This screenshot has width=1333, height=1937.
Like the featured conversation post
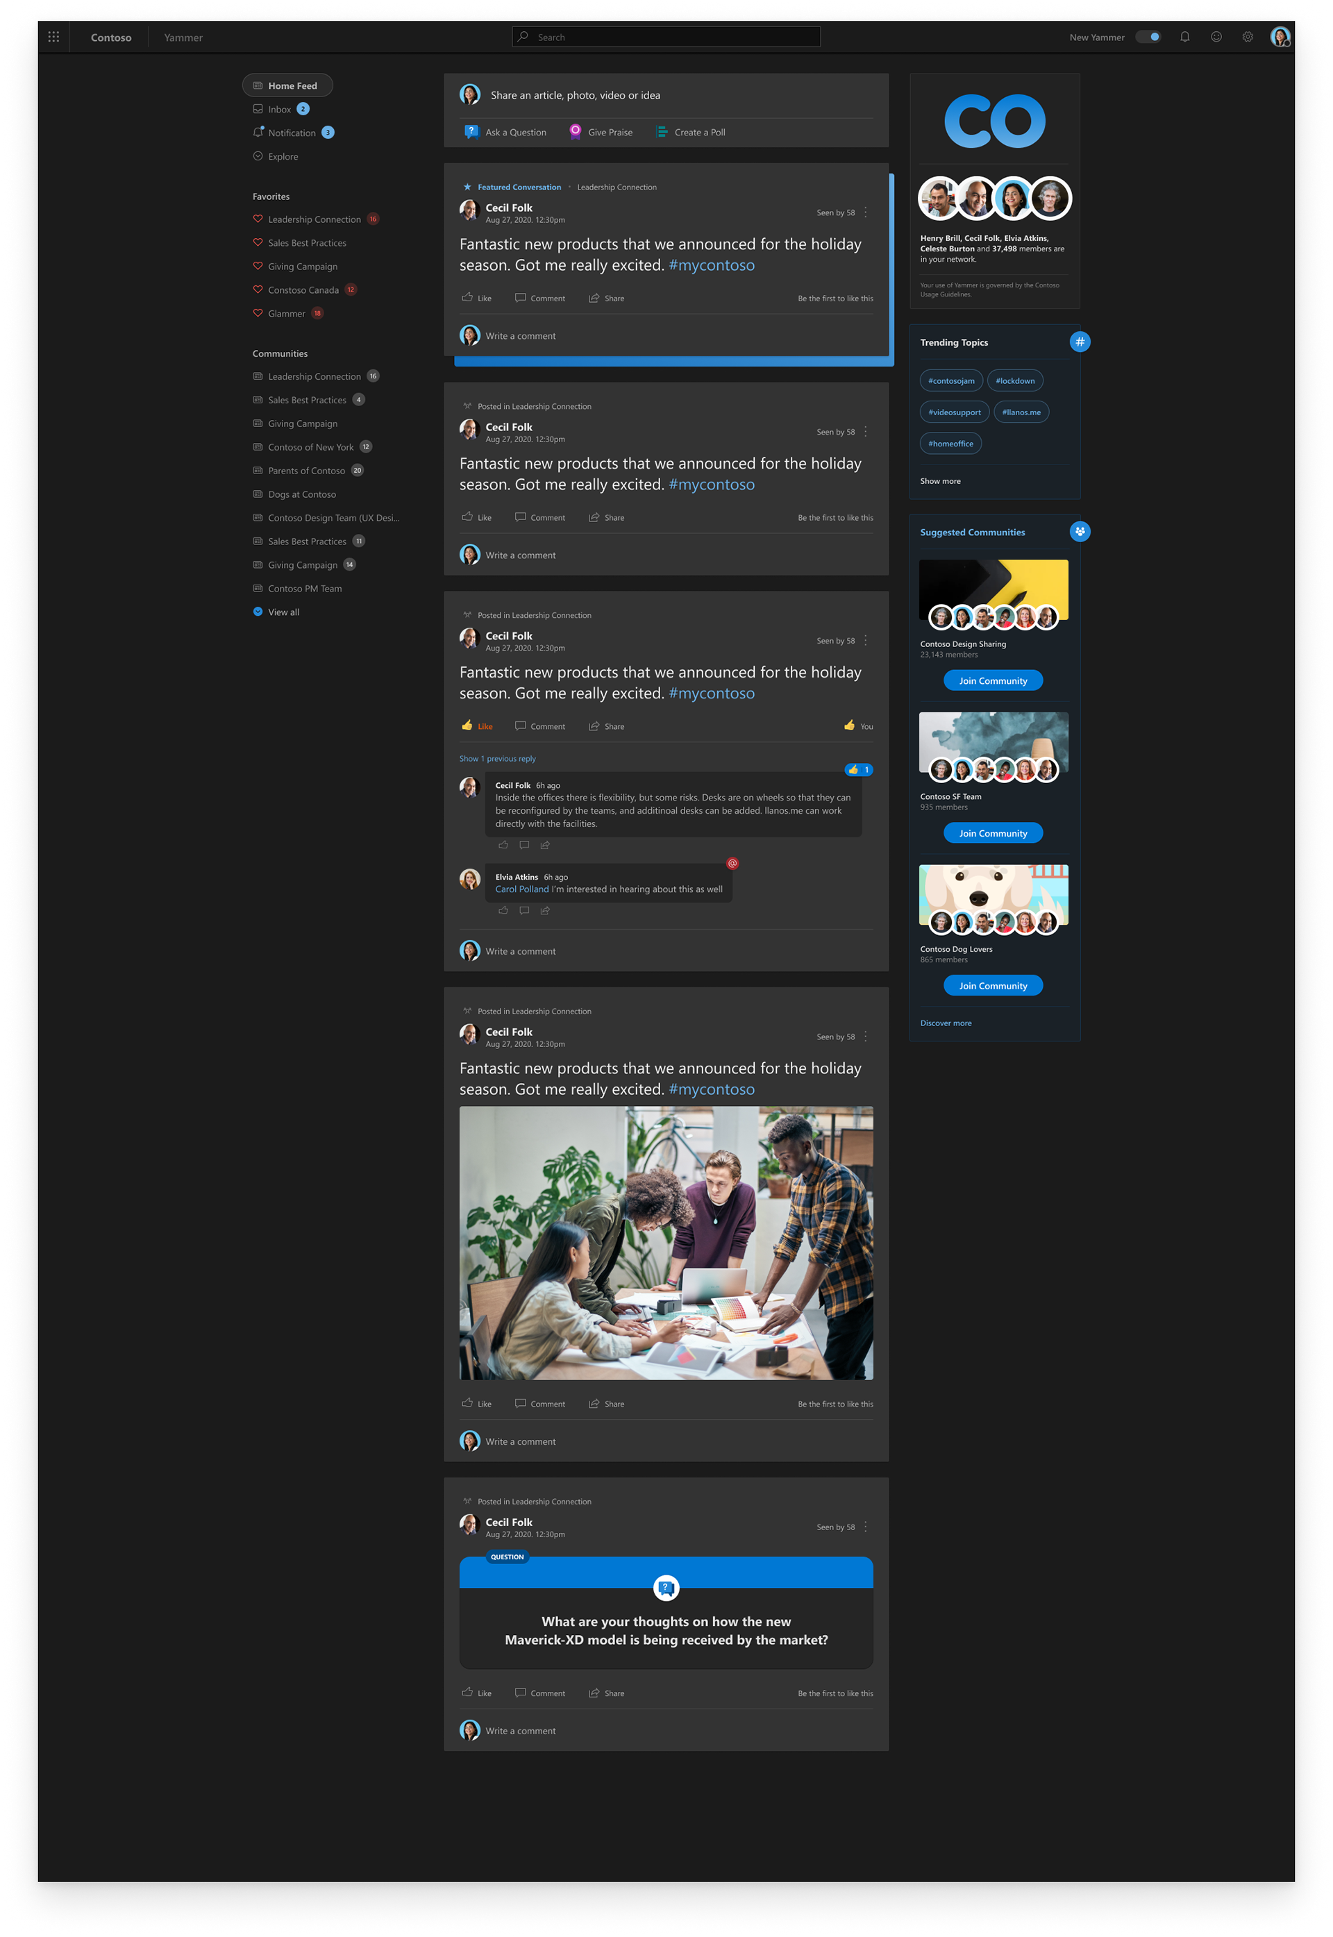pyautogui.click(x=477, y=299)
